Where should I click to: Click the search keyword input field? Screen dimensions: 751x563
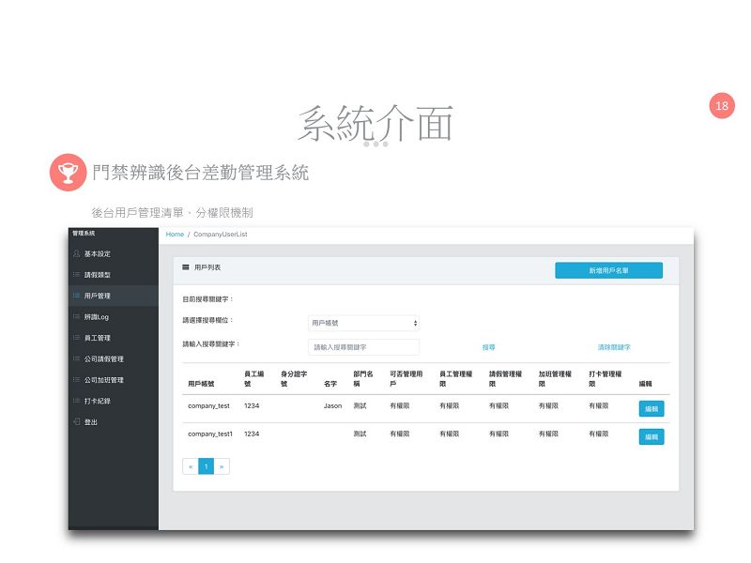363,347
